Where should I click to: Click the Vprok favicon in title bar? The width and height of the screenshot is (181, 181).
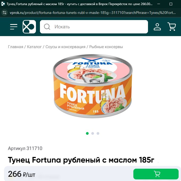tap(3, 4)
